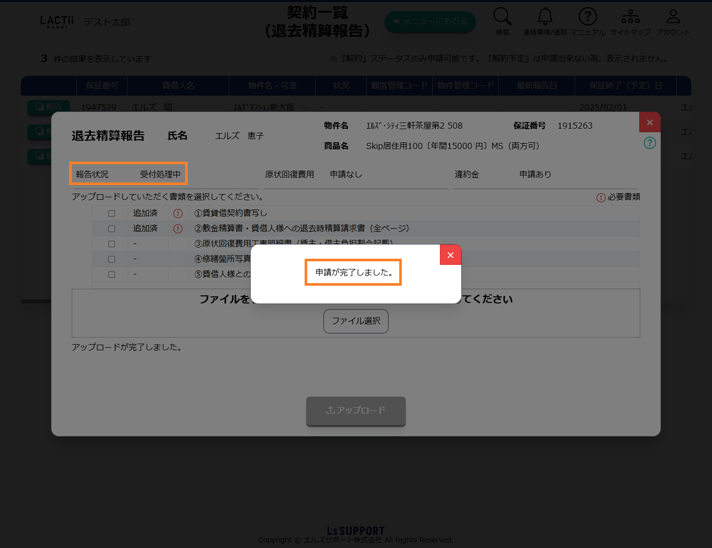Click the green help icon in dialog
This screenshot has height=548, width=712.
pos(649,143)
